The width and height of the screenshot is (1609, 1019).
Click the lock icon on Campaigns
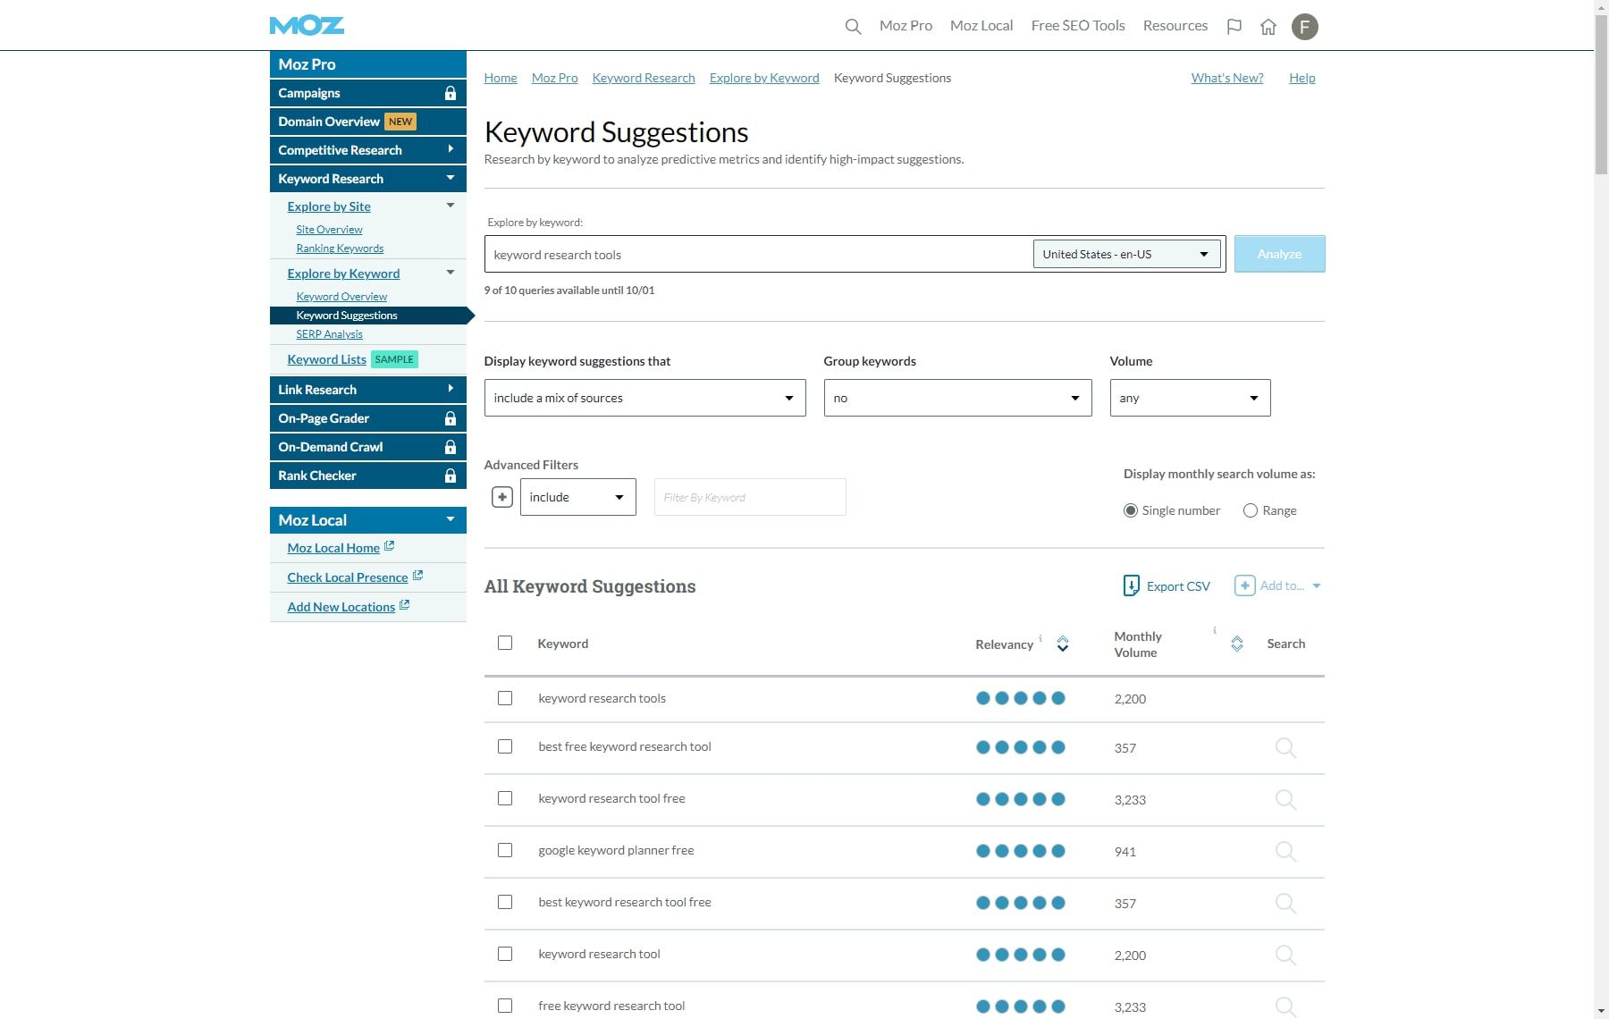451,92
